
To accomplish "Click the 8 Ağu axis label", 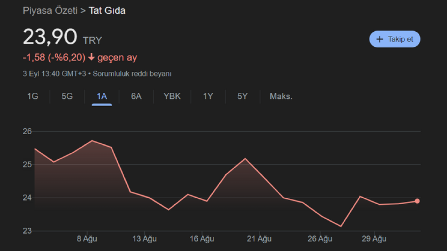I will pos(87,239).
